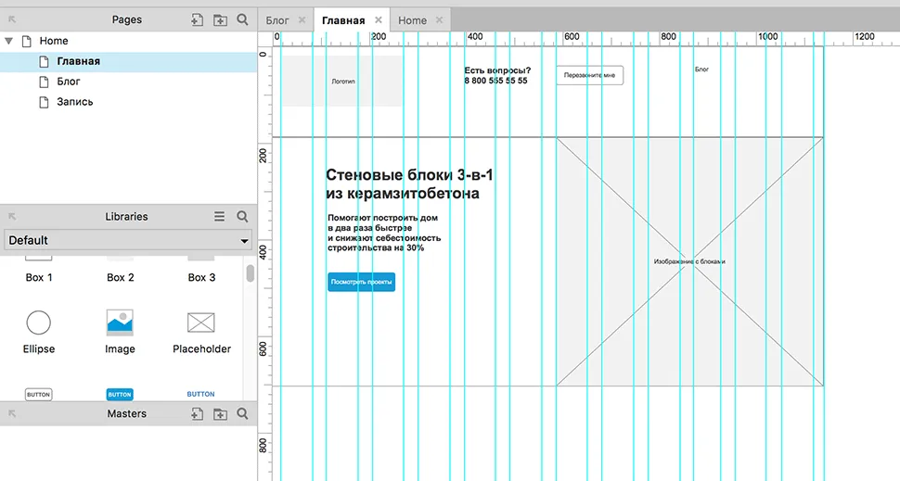Close the Главная tab

[379, 20]
